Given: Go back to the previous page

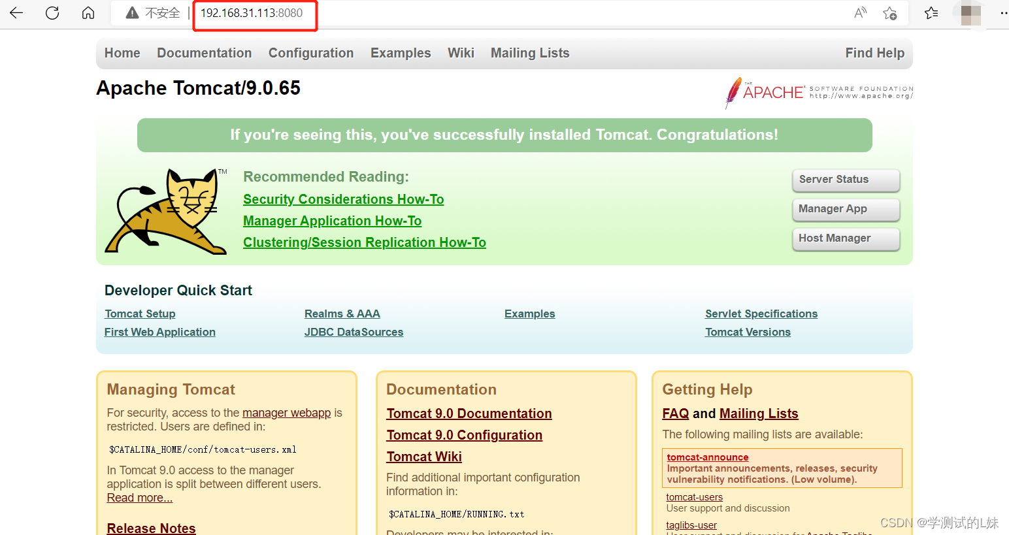Looking at the screenshot, I should (16, 13).
